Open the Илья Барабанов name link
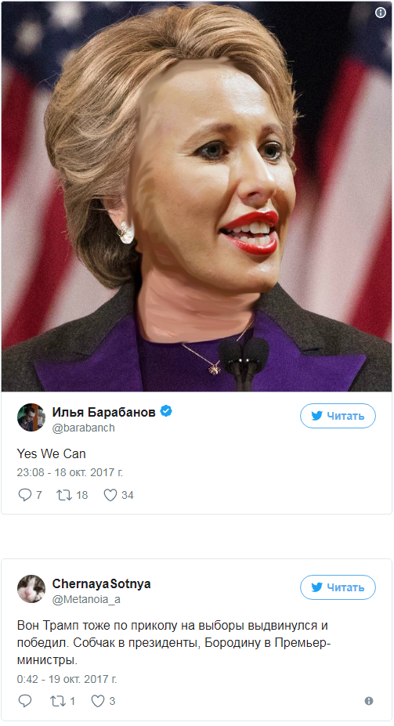Screen dimensions: 394x726 click(103, 412)
